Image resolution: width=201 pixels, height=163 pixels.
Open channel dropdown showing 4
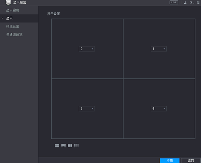click(159, 108)
